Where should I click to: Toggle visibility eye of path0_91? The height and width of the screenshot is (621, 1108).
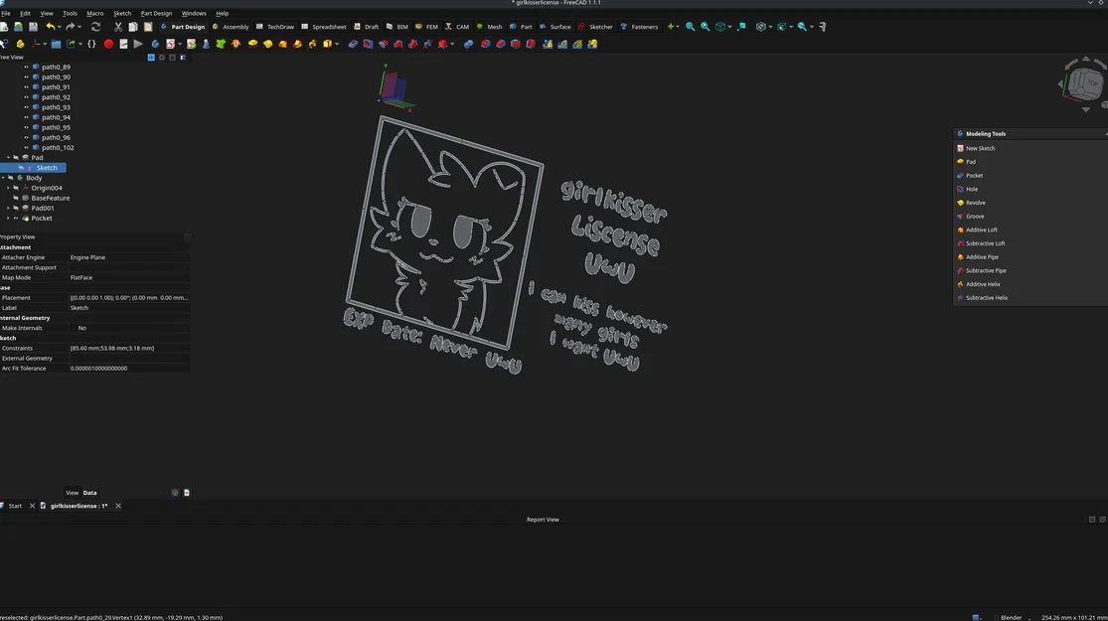click(x=26, y=86)
